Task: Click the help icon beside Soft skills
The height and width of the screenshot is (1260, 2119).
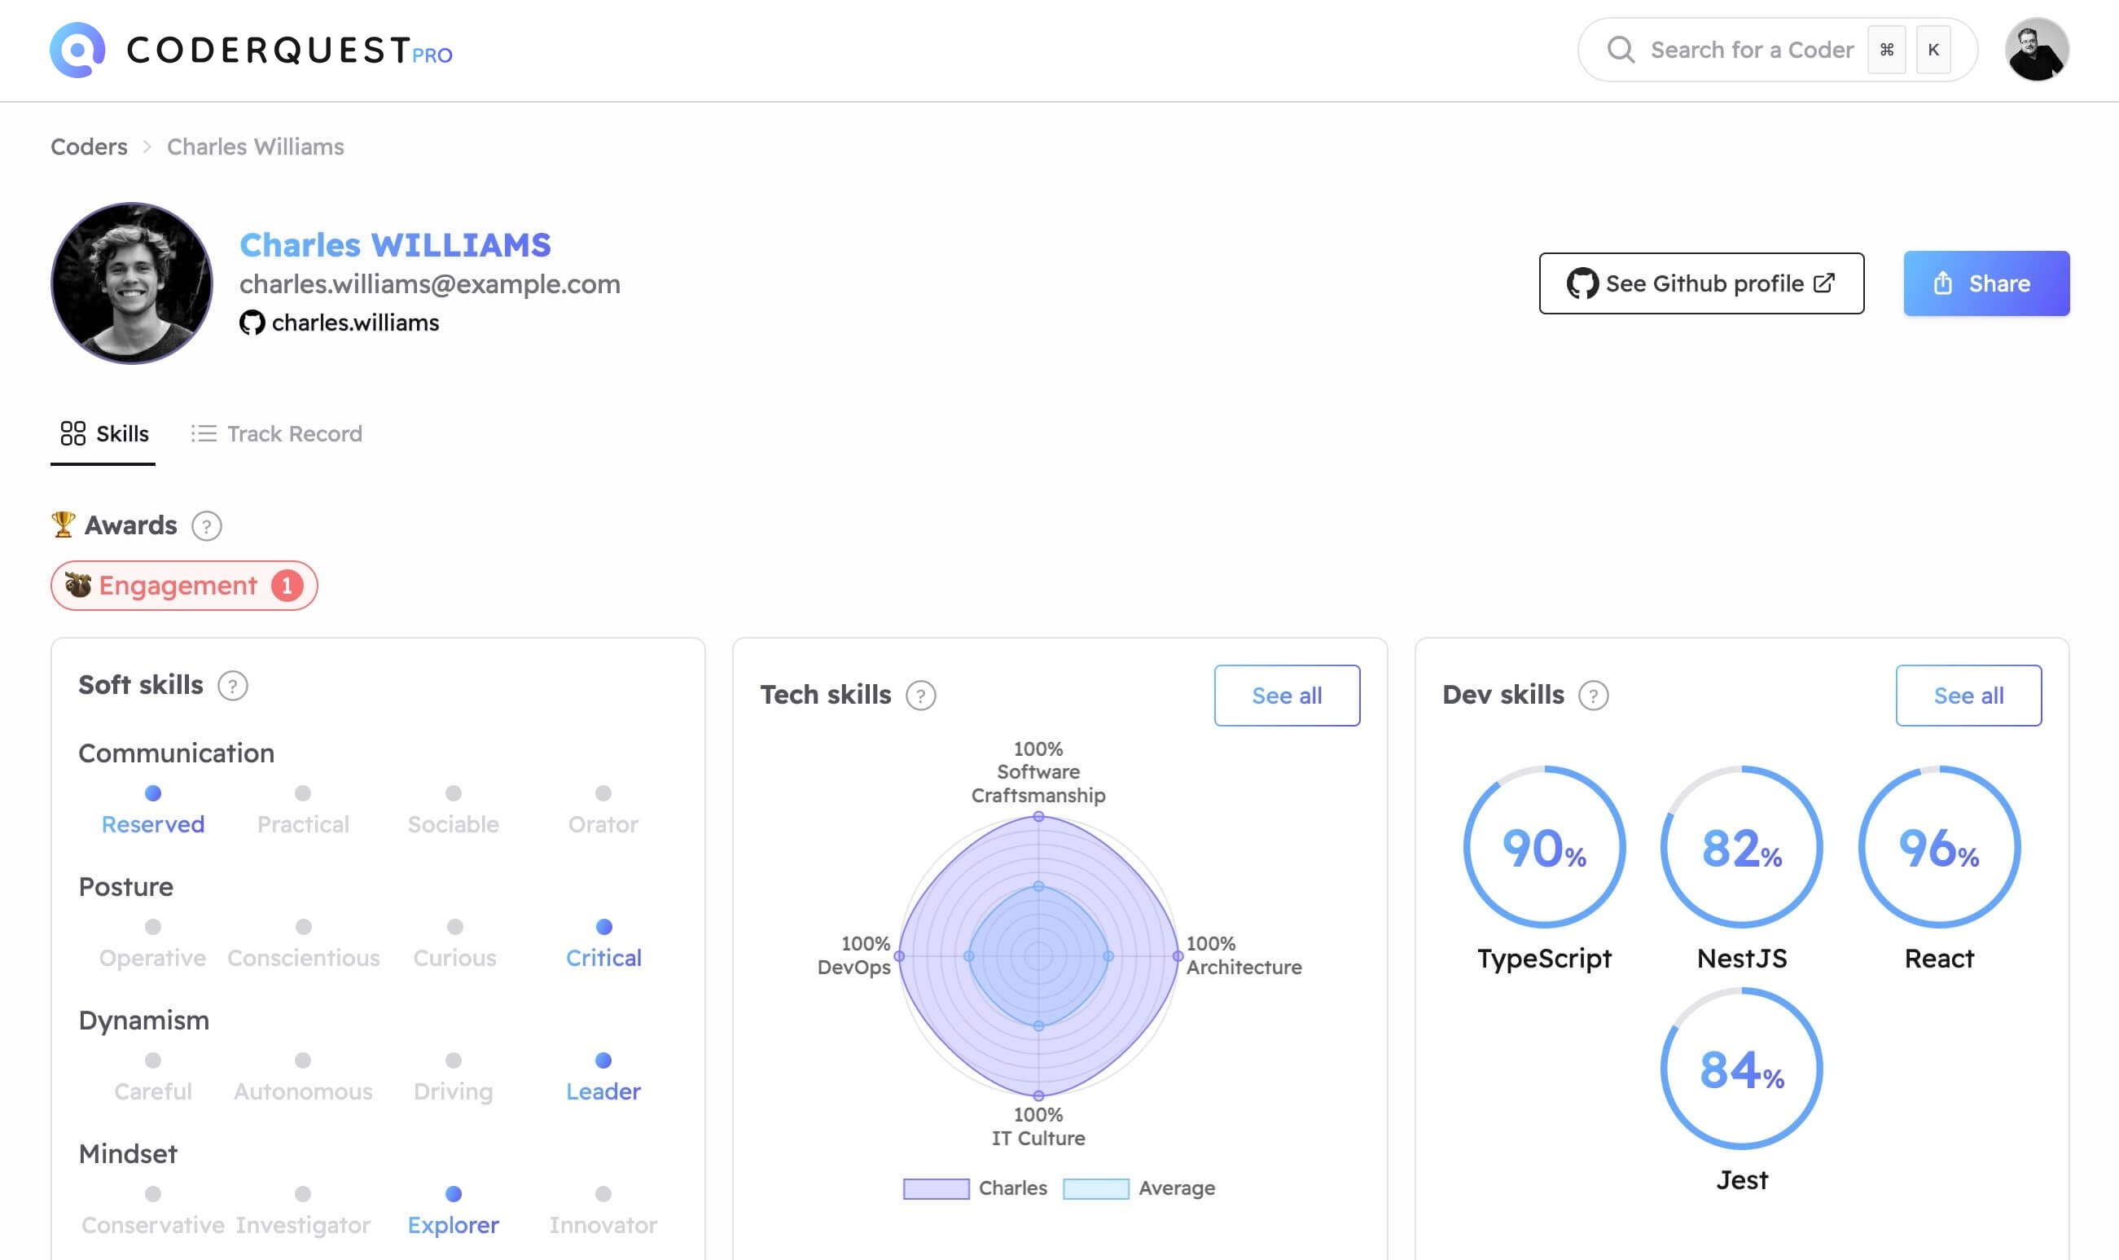Action: [231, 685]
